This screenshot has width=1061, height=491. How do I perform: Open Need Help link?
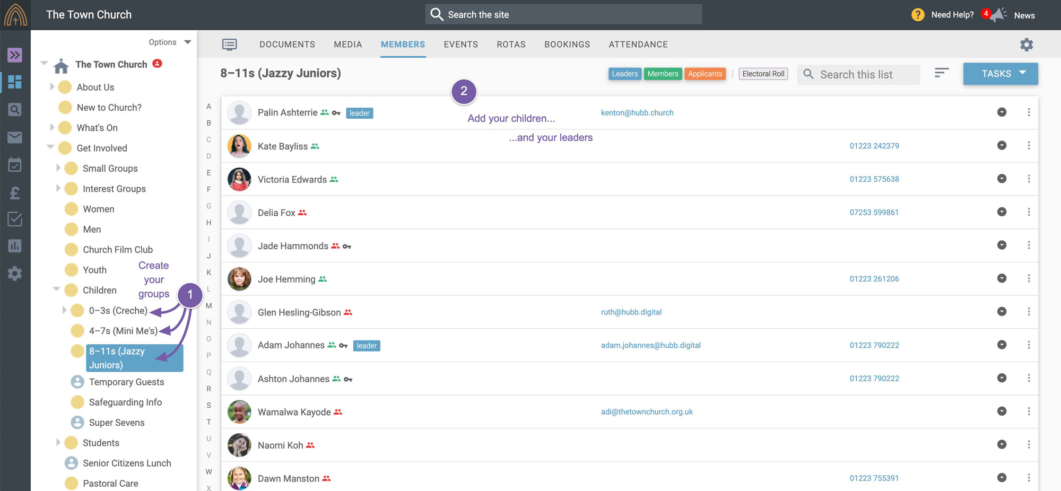(x=952, y=15)
